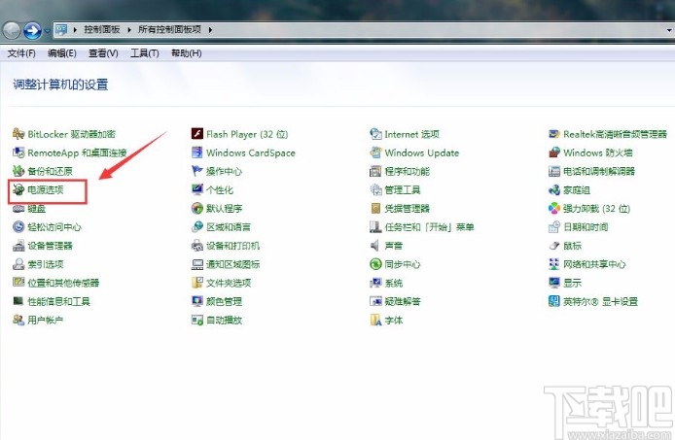Click the 用户帐户 icon
The image size is (675, 440).
[18, 320]
